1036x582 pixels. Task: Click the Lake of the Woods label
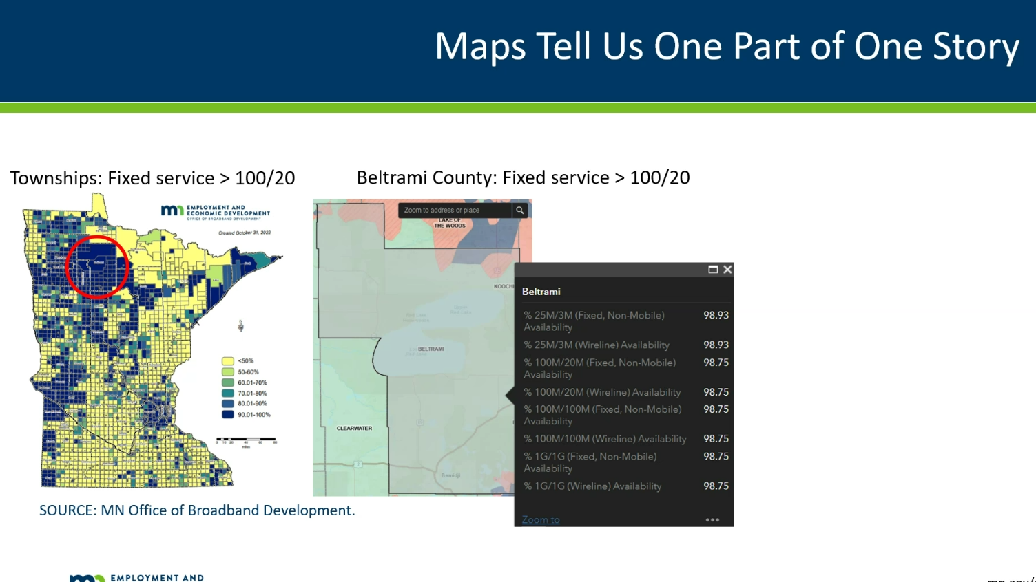[450, 223]
